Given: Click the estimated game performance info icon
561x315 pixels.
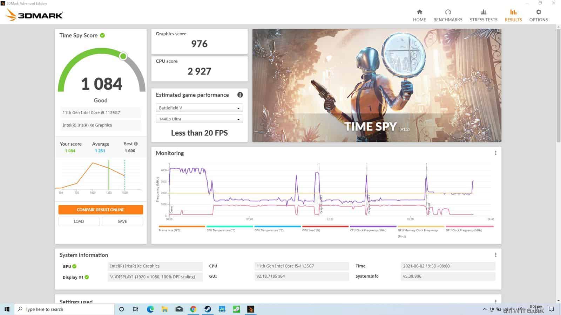Looking at the screenshot, I should (x=240, y=95).
